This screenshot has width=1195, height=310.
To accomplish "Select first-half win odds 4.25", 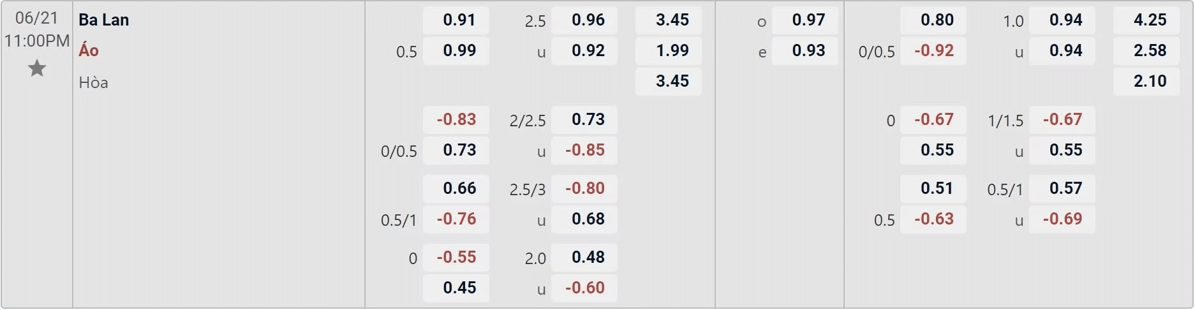I will pos(1147,20).
